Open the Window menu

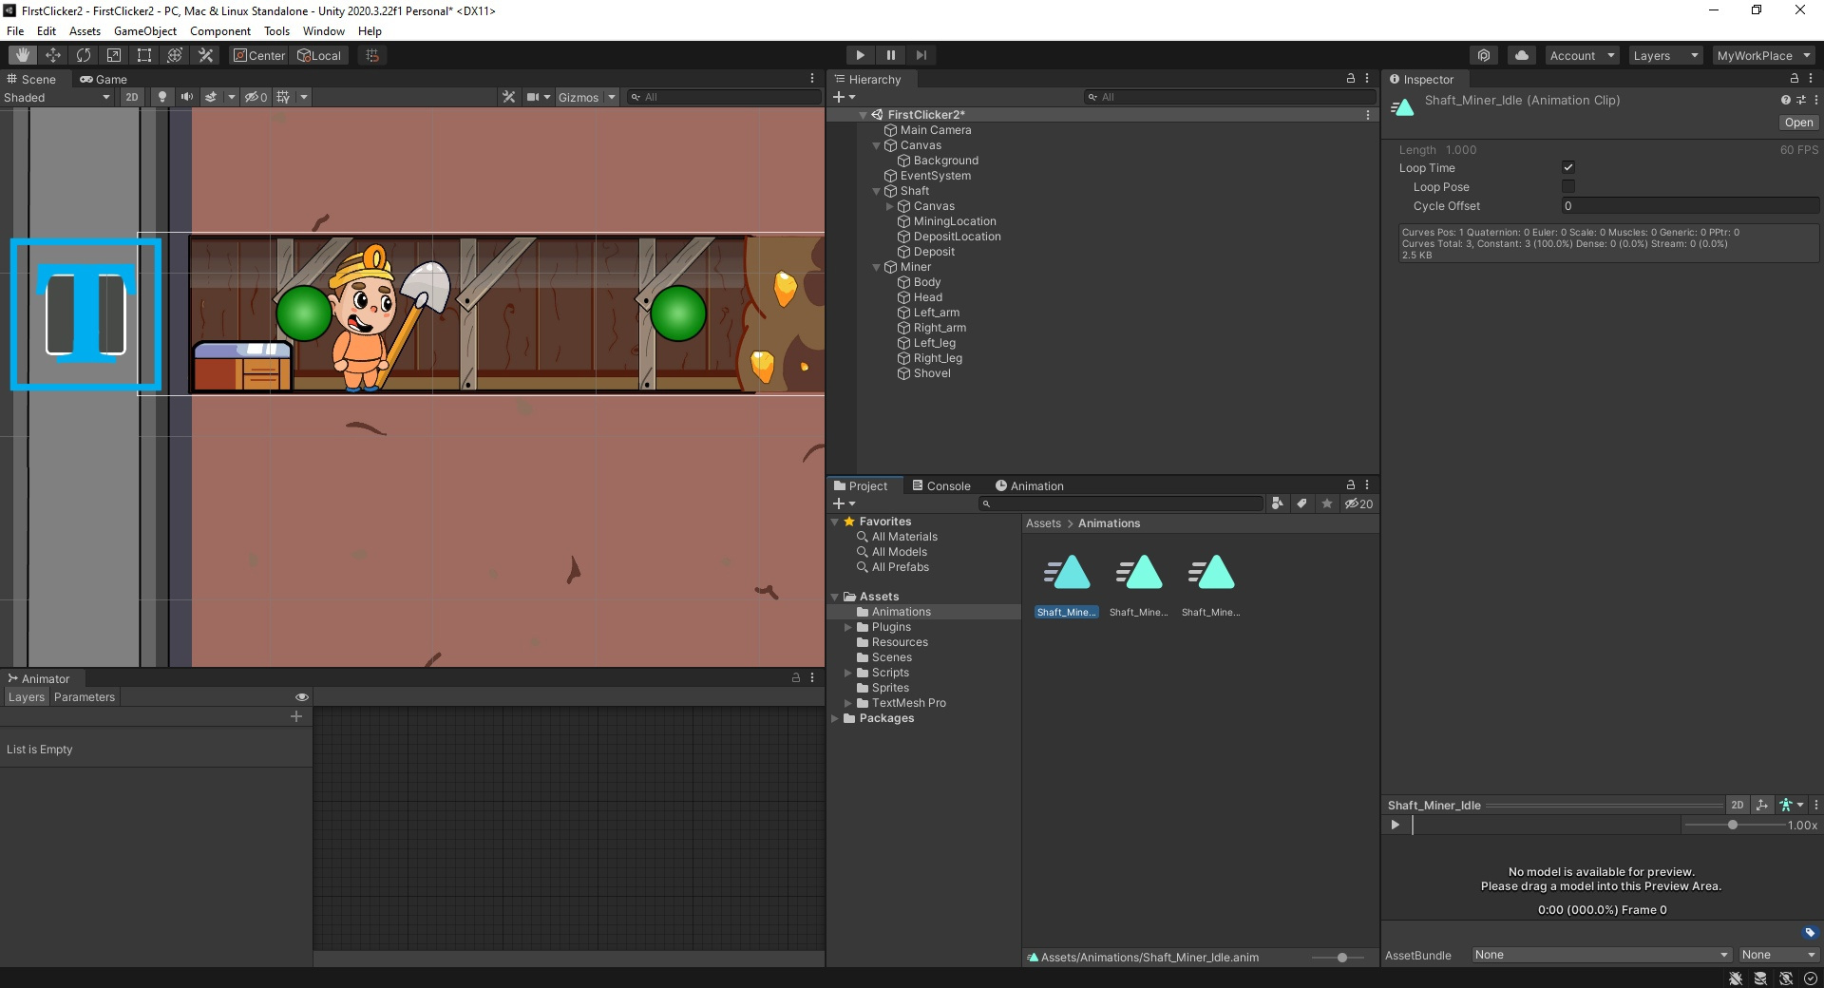point(323,30)
